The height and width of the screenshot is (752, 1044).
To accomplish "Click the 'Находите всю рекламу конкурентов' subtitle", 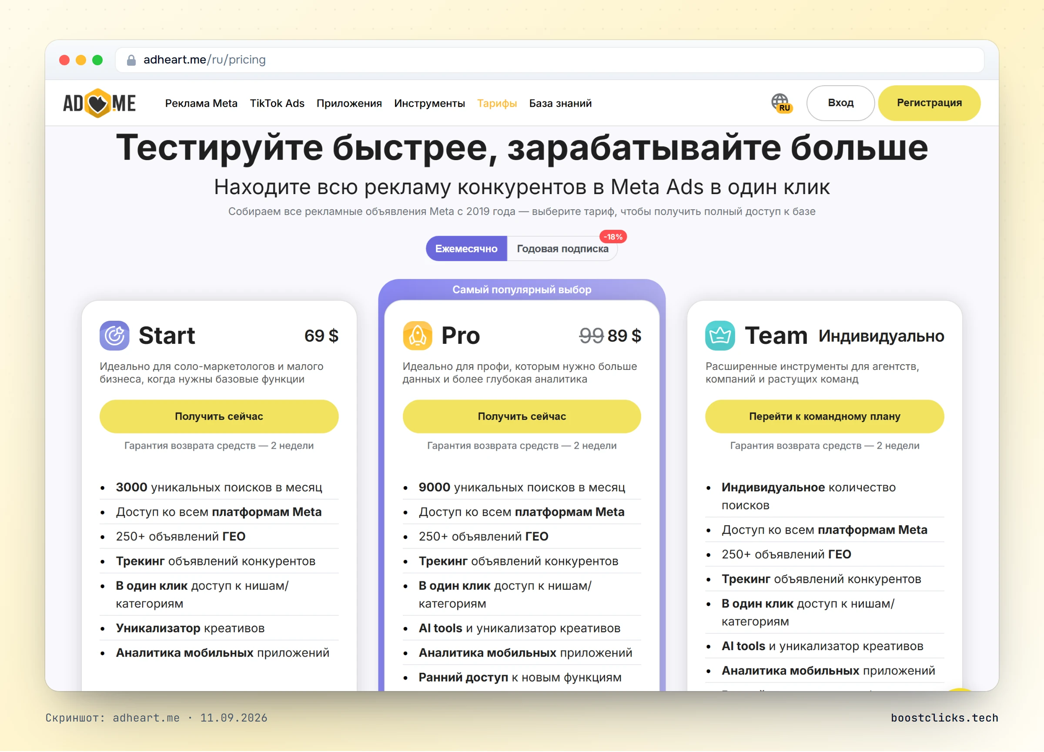I will [522, 187].
